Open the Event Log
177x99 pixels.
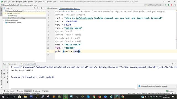click(x=170, y=91)
